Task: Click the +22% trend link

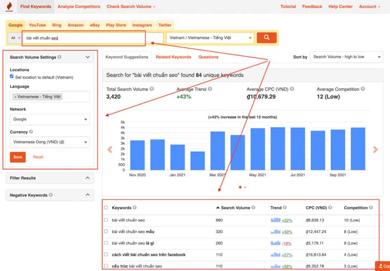Action: (x=287, y=220)
